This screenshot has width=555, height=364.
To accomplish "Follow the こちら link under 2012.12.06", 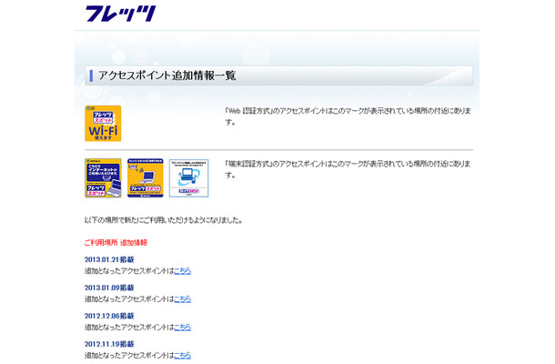I will [182, 327].
